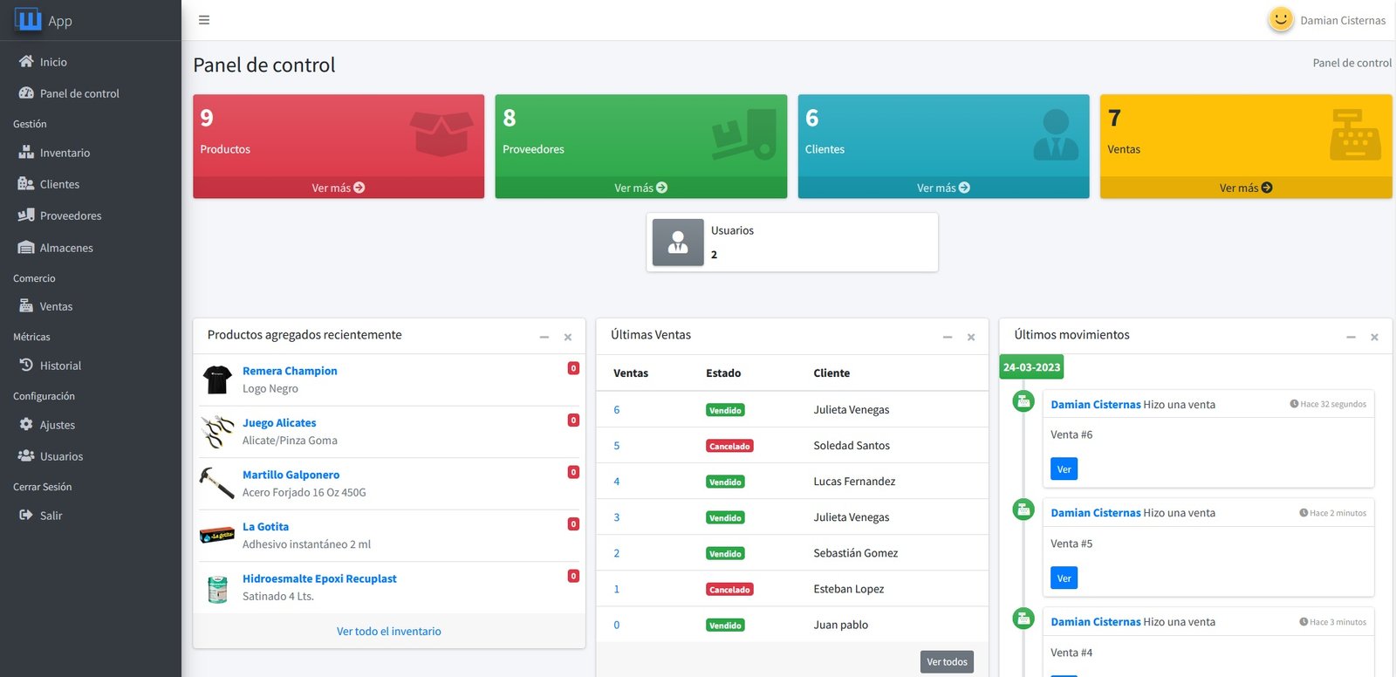Click the Remera Champion product thumbnail
1396x677 pixels.
click(217, 380)
